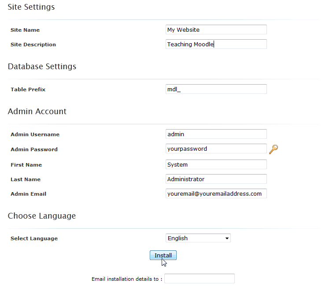The image size is (322, 290).
Task: Click the Admin Username field
Action: click(216, 134)
